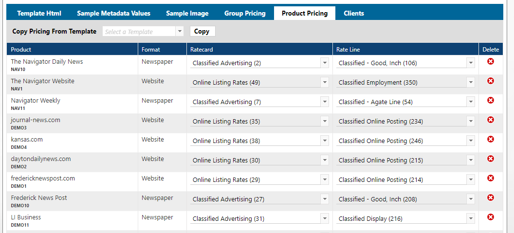Click the Copy button
This screenshot has height=233, width=514.
coord(202,31)
